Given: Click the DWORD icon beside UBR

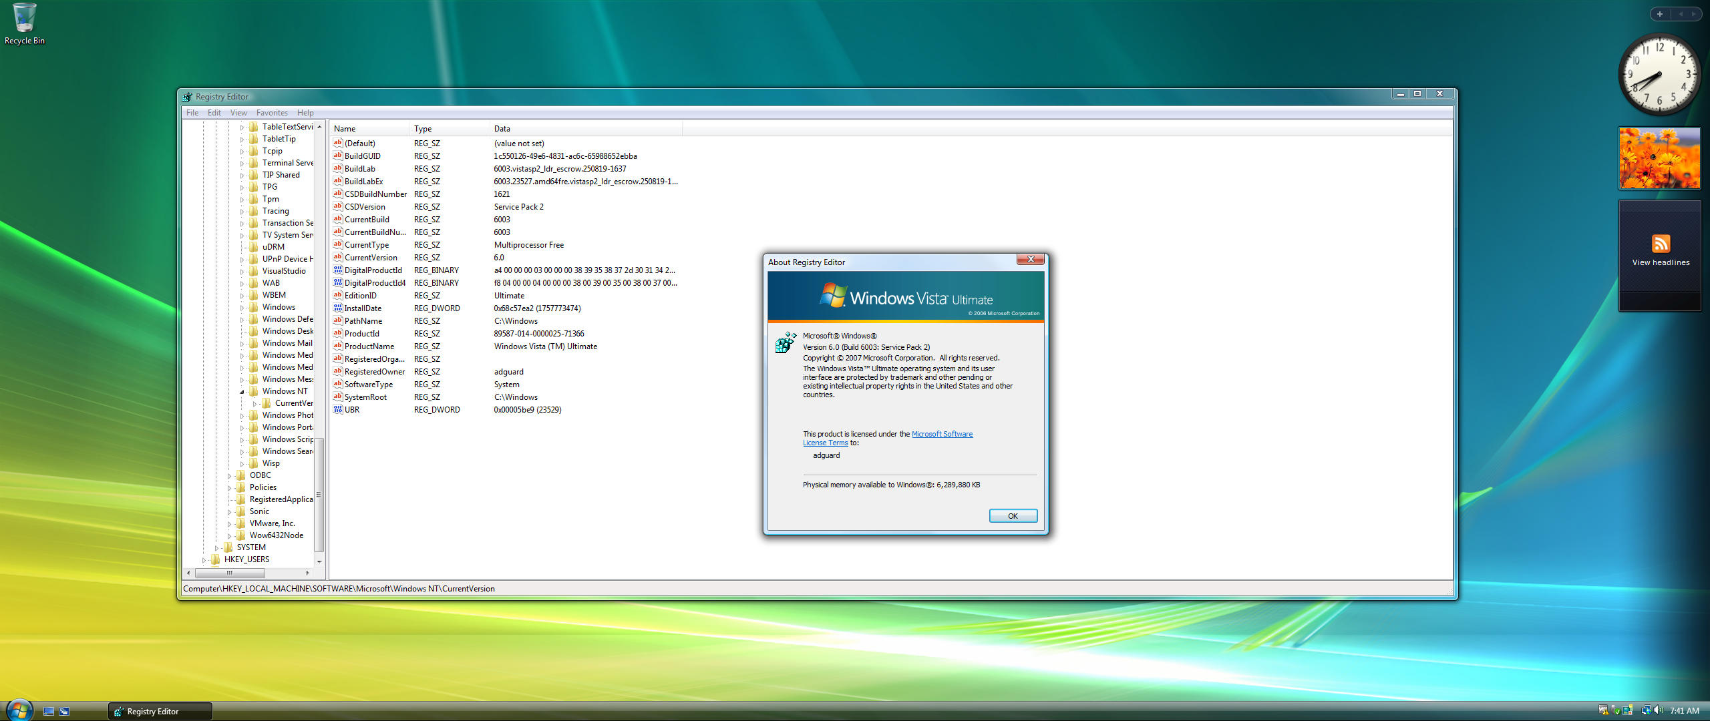Looking at the screenshot, I should (x=338, y=409).
